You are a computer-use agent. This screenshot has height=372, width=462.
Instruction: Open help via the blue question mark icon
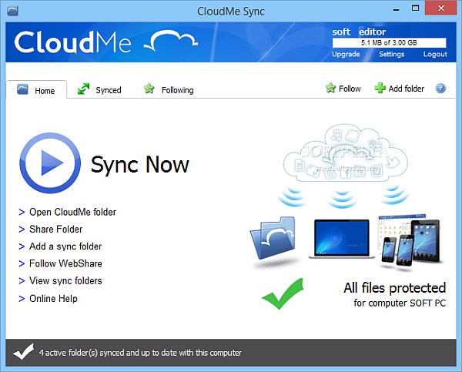[x=440, y=89]
